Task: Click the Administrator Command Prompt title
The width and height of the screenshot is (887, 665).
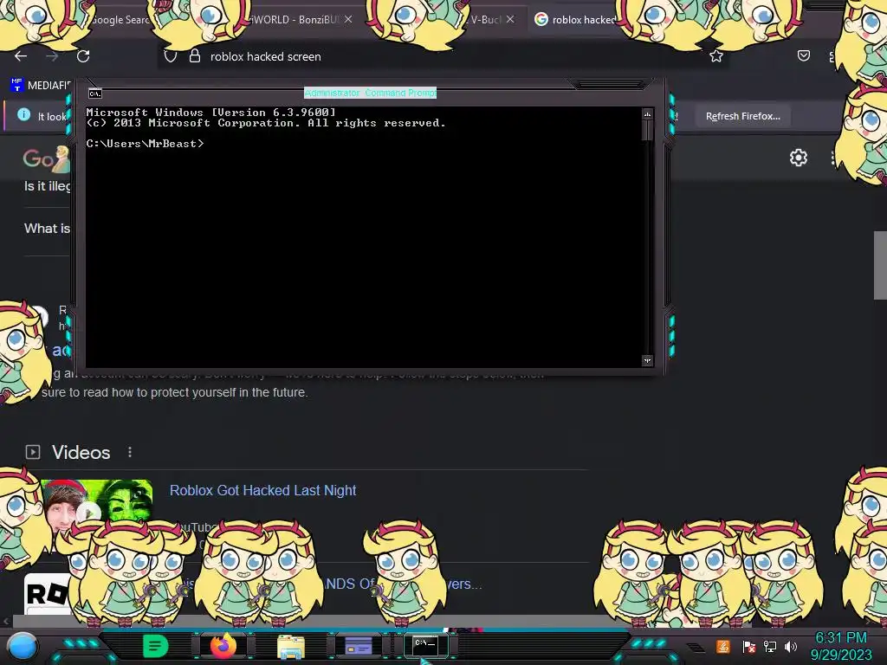Action: click(370, 93)
